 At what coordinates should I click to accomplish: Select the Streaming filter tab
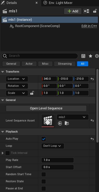point(65,64)
